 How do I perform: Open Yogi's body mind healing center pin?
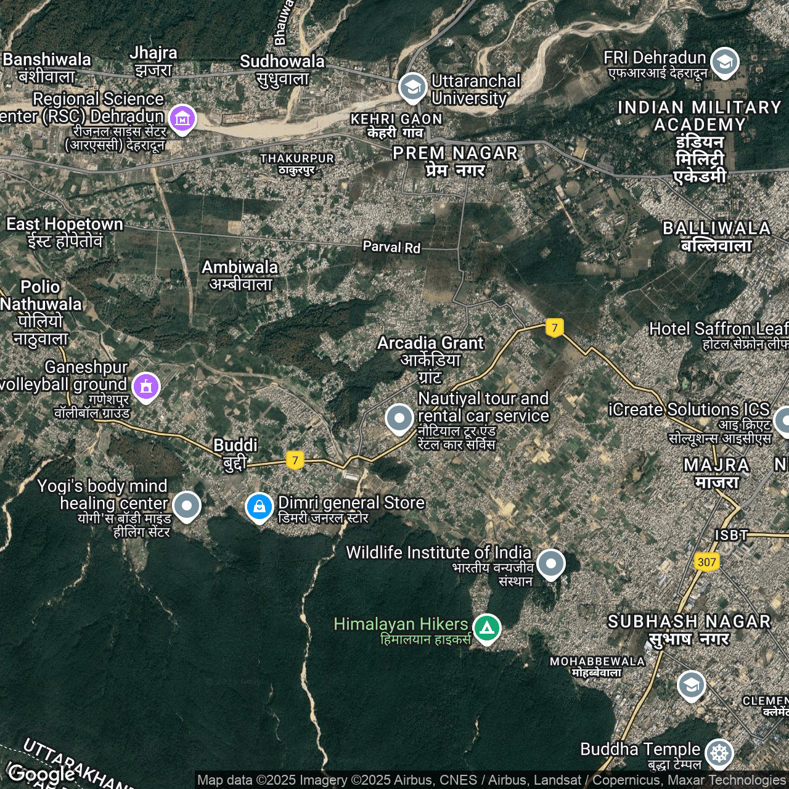186,505
